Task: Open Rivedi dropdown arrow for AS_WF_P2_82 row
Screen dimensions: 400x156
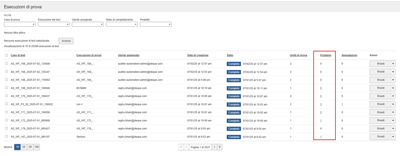Action: [x=393, y=104]
